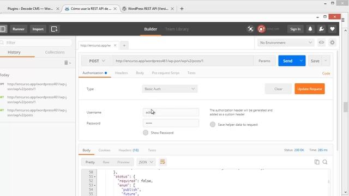This screenshot has width=349, height=196.
Task: Open the request Body tab
Action: [x=140, y=73]
